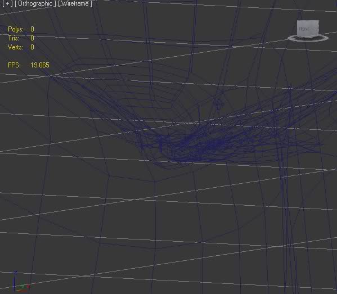This screenshot has width=337, height=294.
Task: Click the top edge of the ViewCube
Action: pyautogui.click(x=308, y=21)
